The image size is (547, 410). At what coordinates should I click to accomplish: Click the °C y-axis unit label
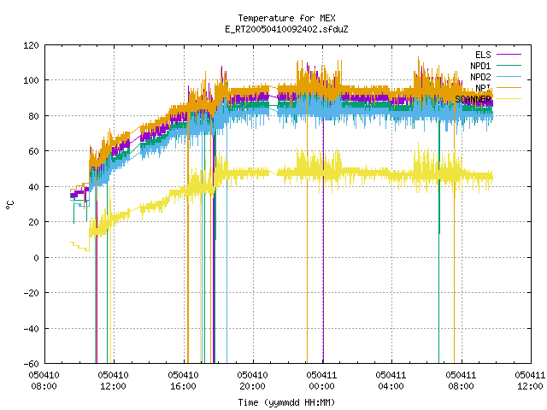(x=9, y=205)
